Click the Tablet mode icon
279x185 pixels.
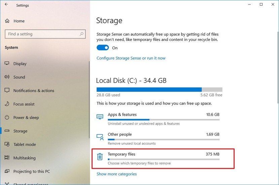click(x=7, y=144)
